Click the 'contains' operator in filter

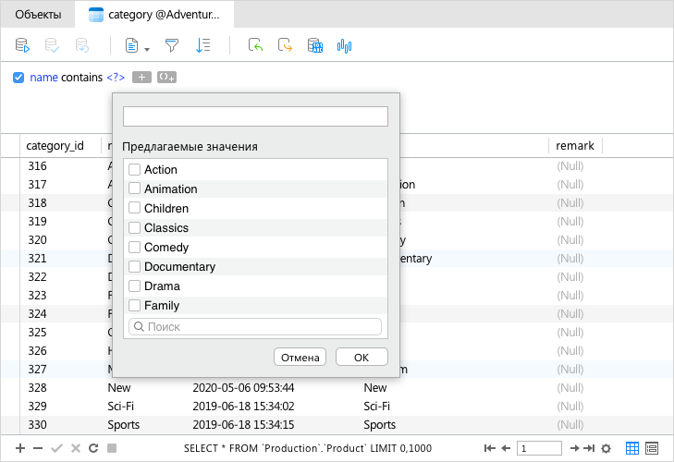pos(81,78)
